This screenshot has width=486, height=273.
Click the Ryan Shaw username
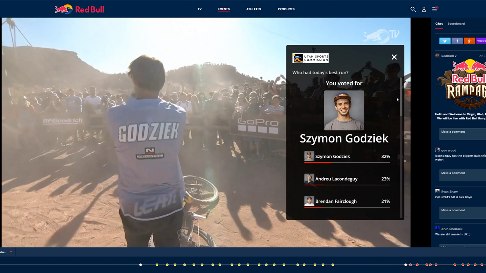[x=450, y=192]
